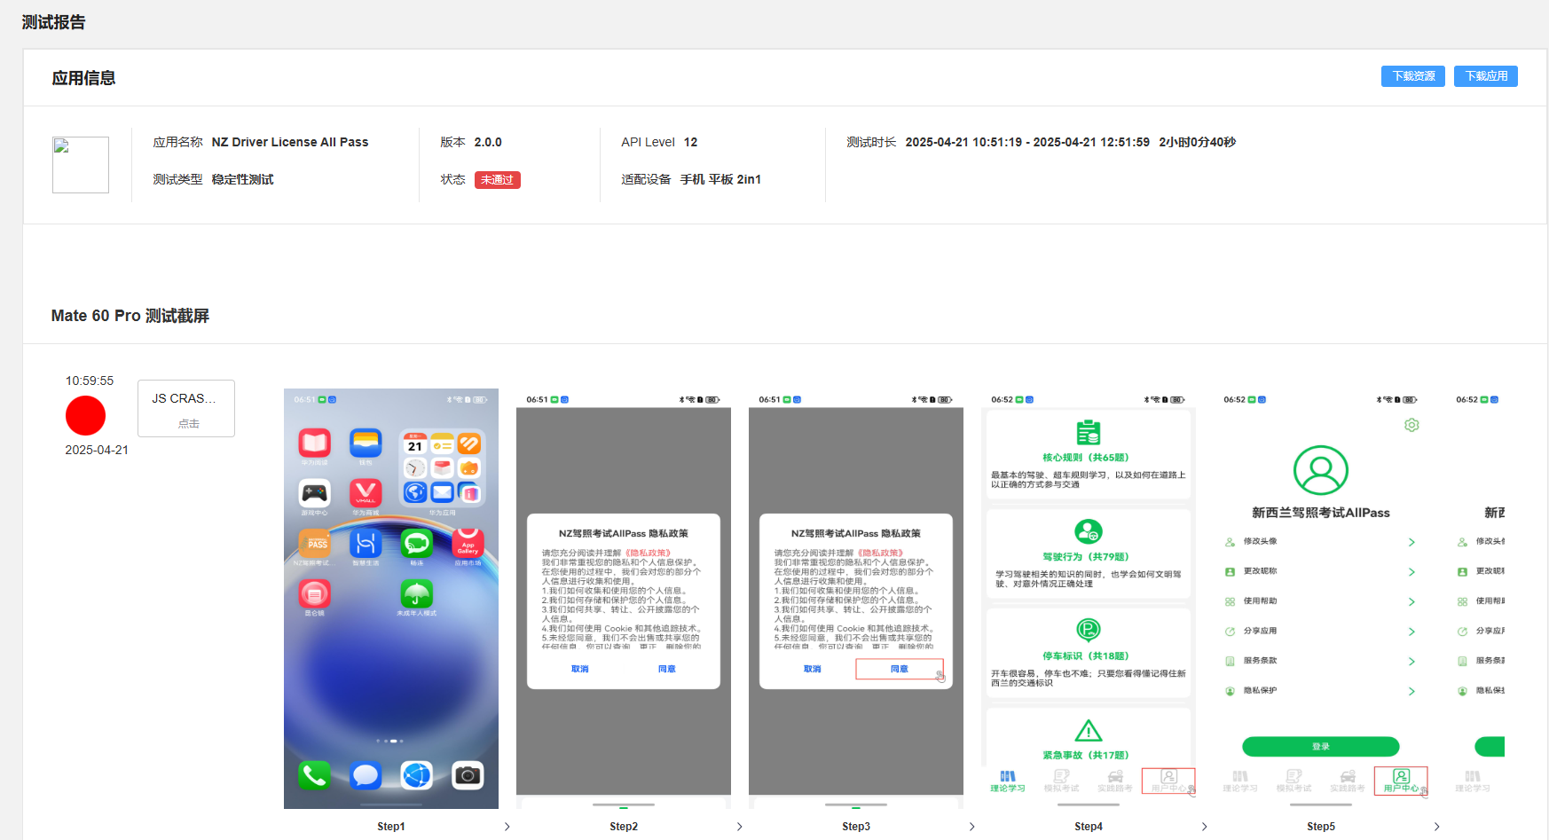Open the 华为应用 folder in Step1
The height and width of the screenshot is (840, 1549).
tap(442, 467)
